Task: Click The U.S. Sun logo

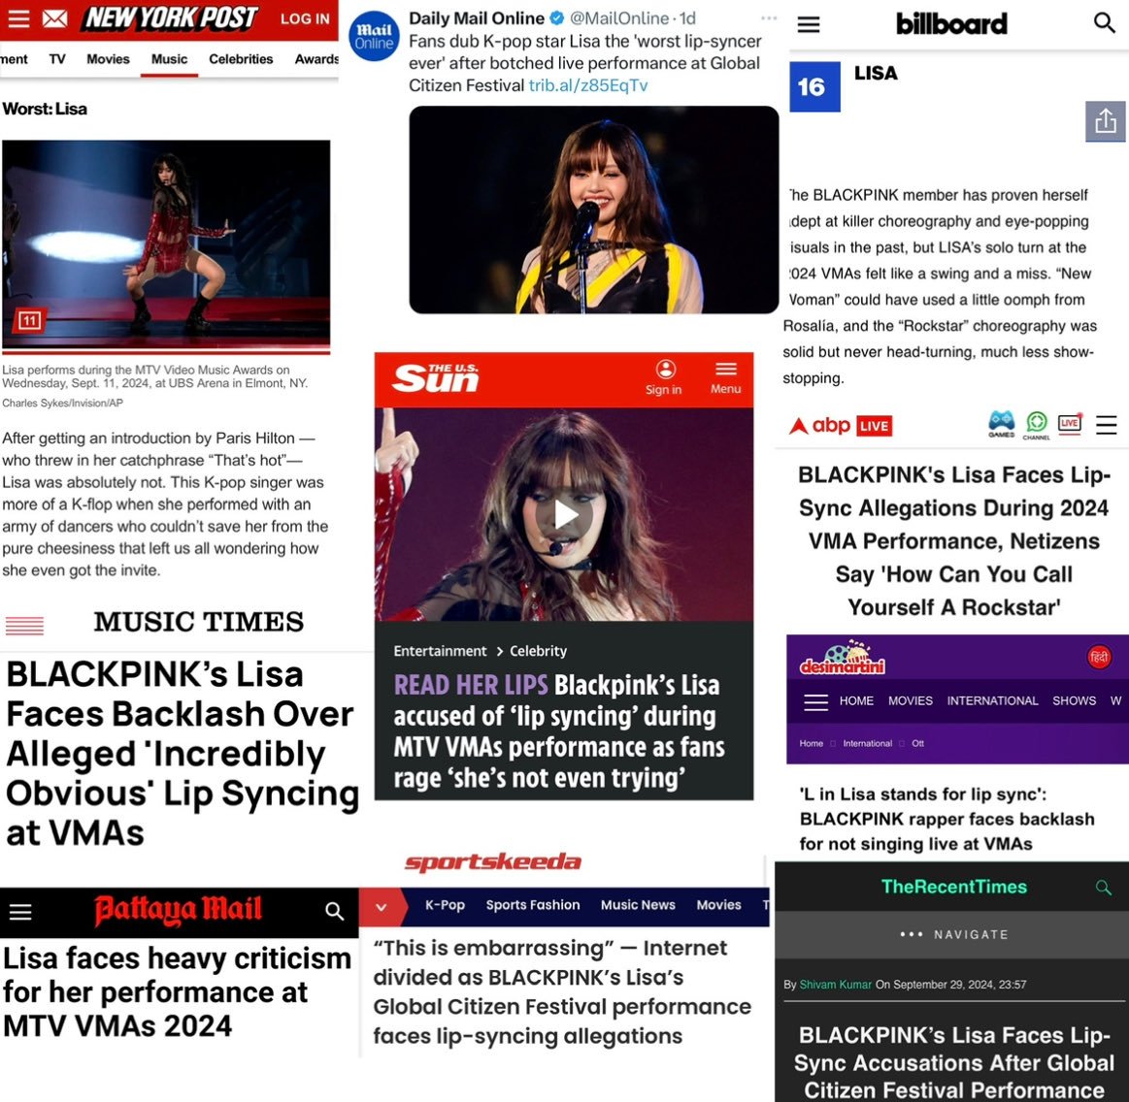Action: coord(436,377)
